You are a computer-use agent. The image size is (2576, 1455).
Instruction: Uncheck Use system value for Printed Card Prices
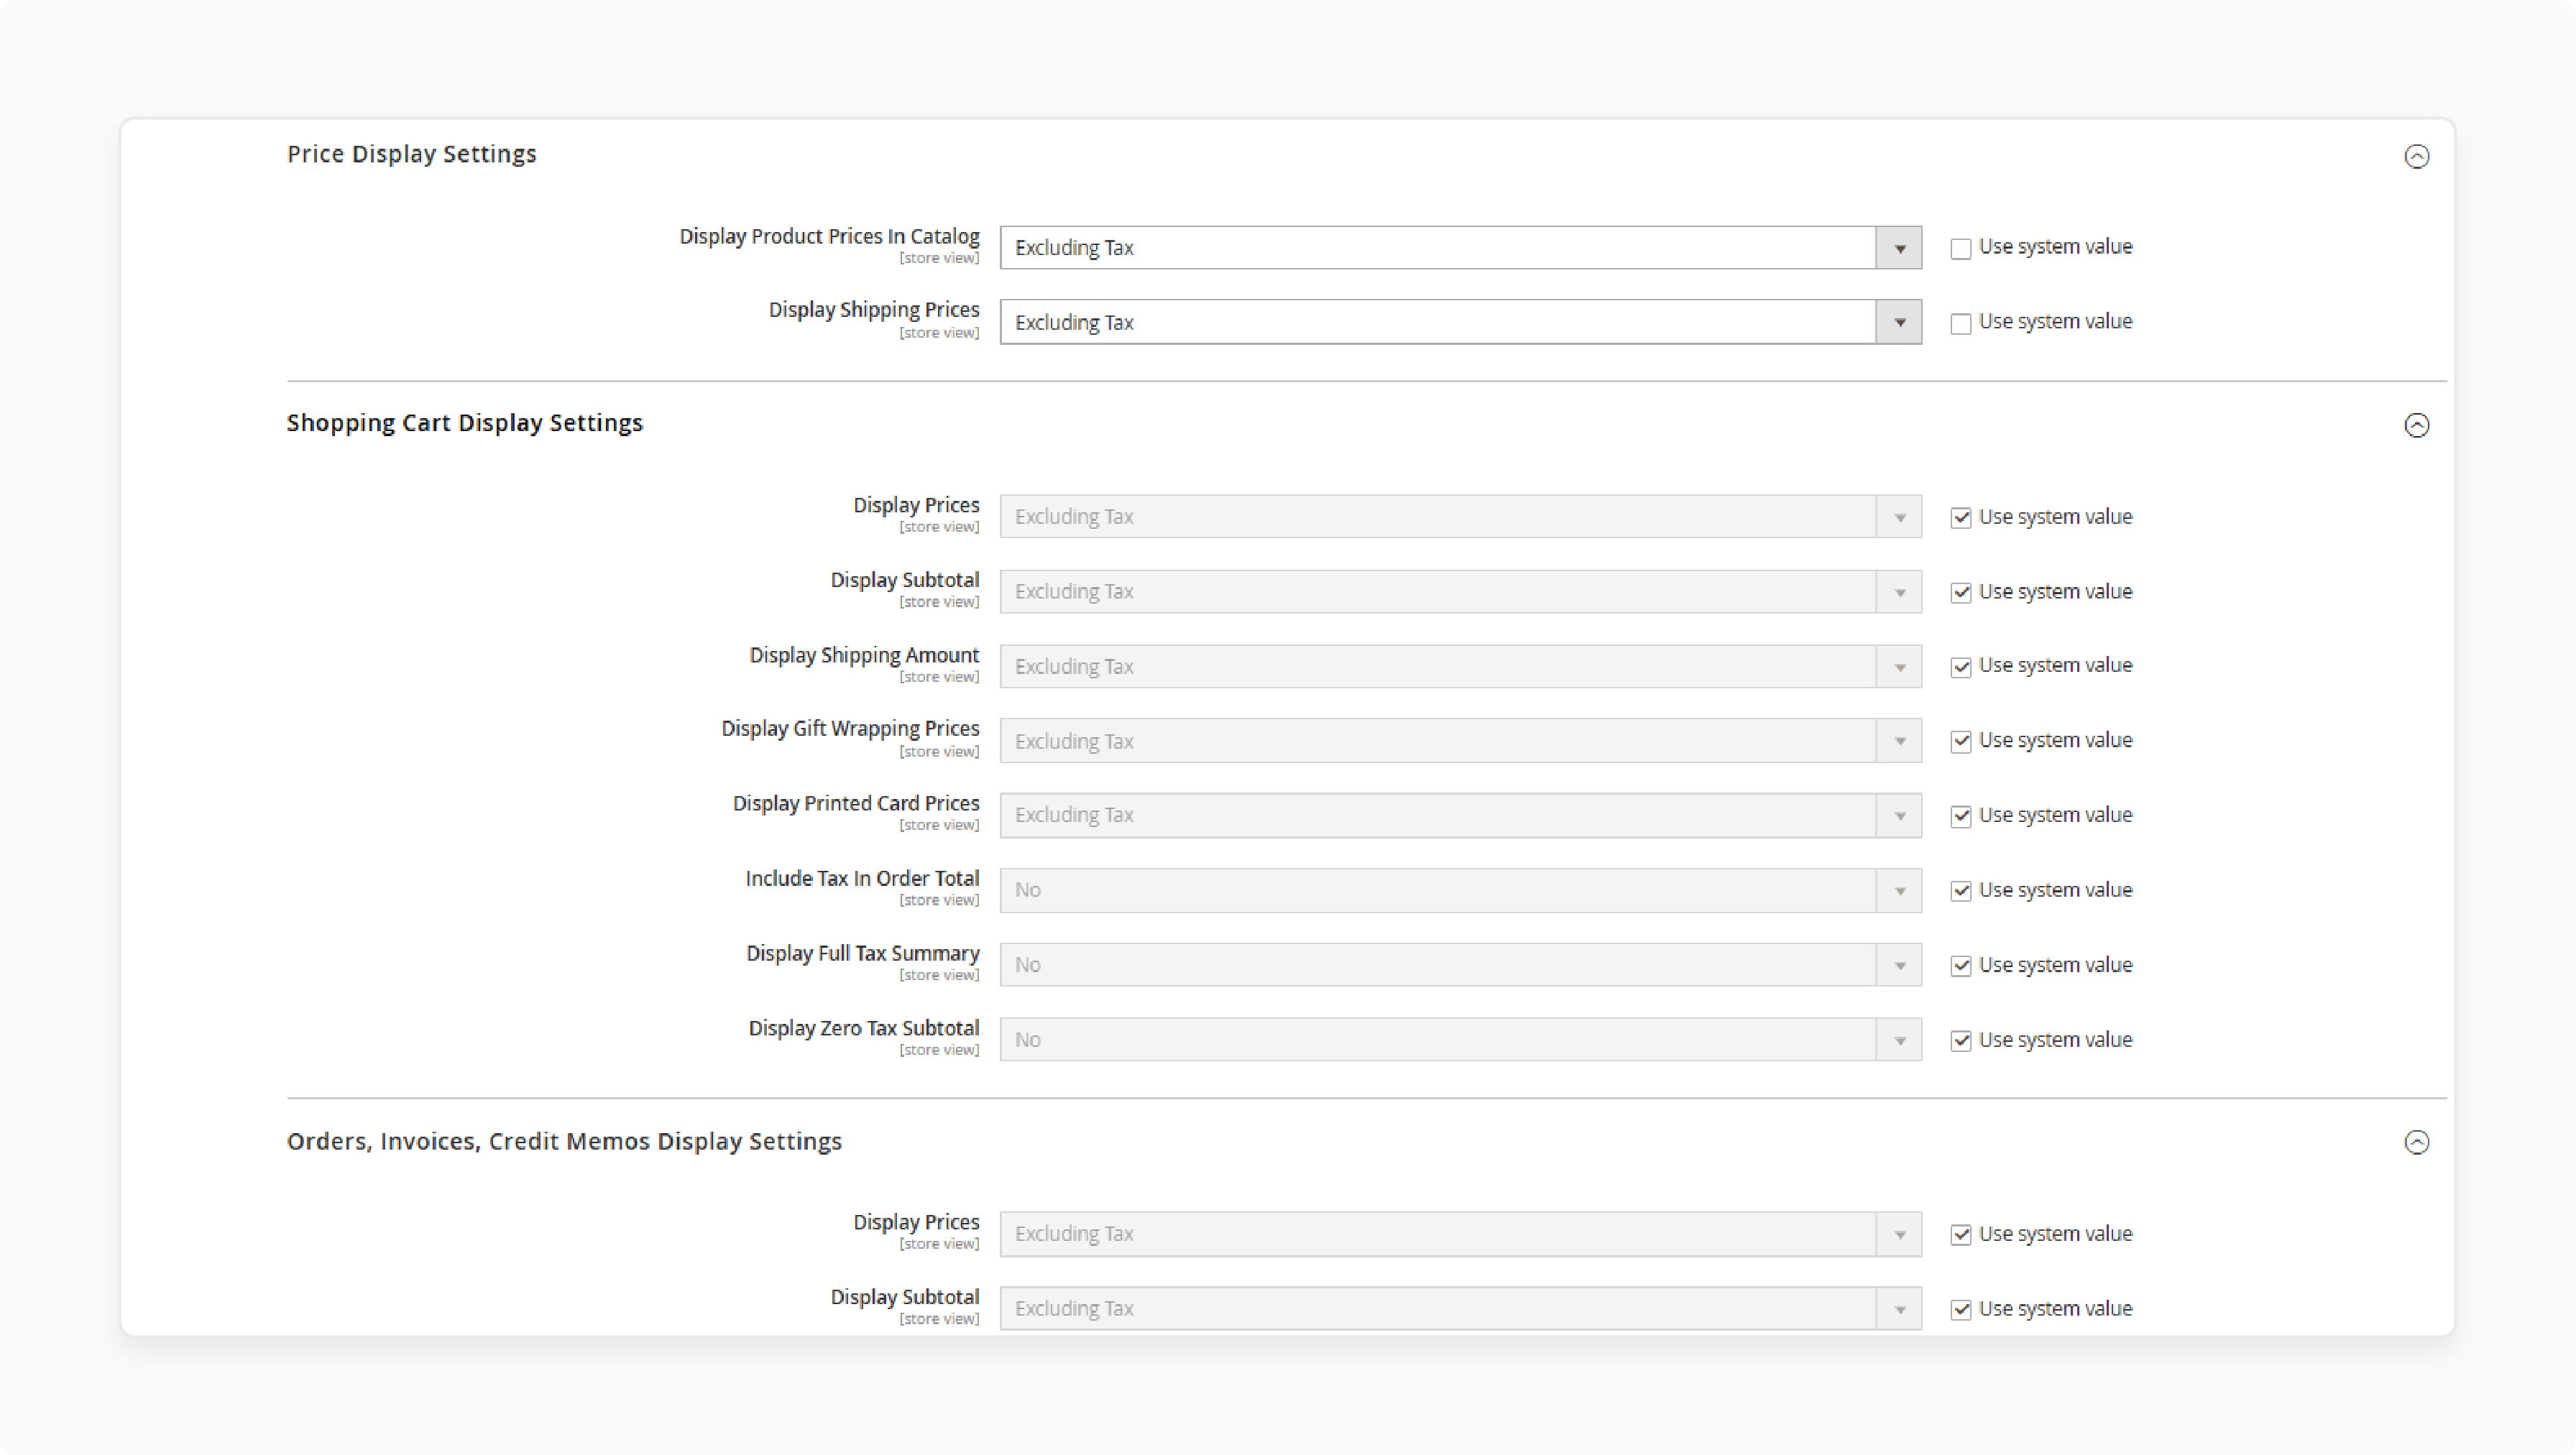coord(1960,816)
